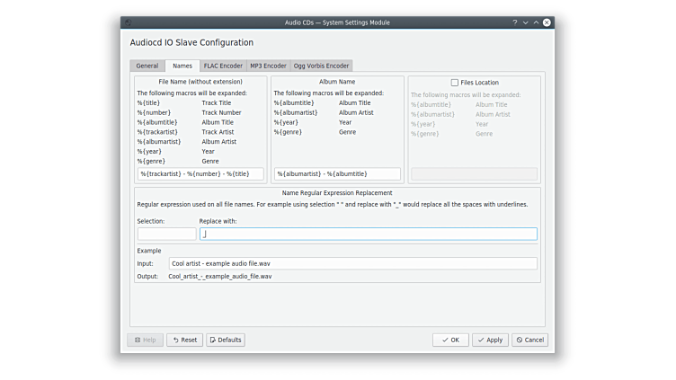676x380 pixels.
Task: Confirm settings with the OK button
Action: [x=450, y=340]
